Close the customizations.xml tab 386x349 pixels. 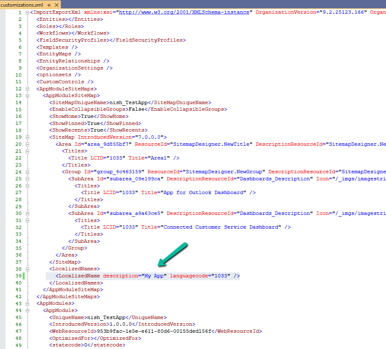click(57, 5)
